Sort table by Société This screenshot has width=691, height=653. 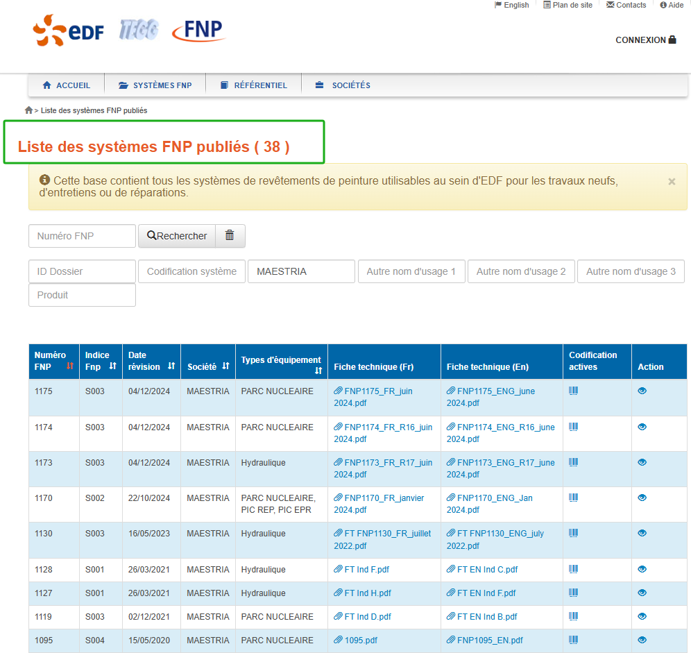click(225, 366)
